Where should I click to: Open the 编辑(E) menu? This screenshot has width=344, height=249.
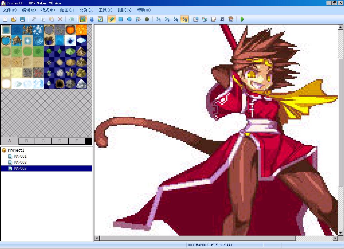pos(29,10)
